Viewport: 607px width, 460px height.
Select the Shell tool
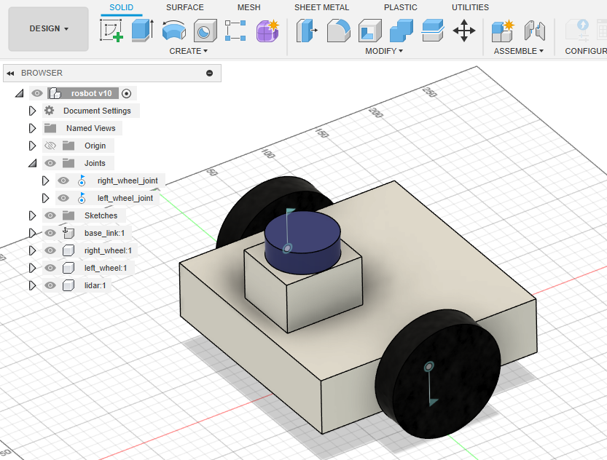click(369, 31)
